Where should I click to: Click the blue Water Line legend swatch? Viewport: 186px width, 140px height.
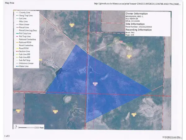click(x=17, y=66)
